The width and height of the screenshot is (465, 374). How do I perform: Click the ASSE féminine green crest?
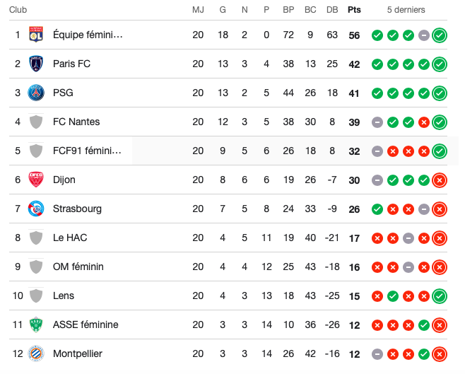tap(35, 325)
